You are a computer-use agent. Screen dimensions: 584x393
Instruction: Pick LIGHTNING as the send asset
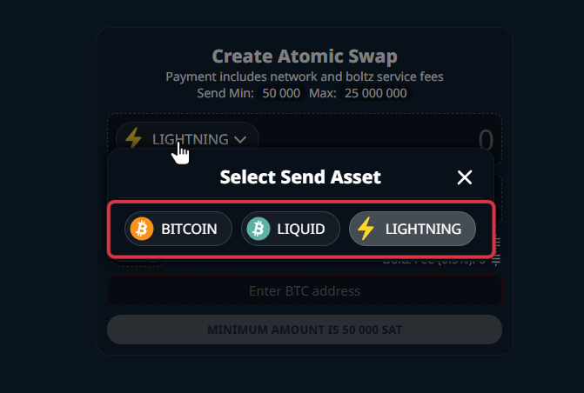[x=413, y=229]
